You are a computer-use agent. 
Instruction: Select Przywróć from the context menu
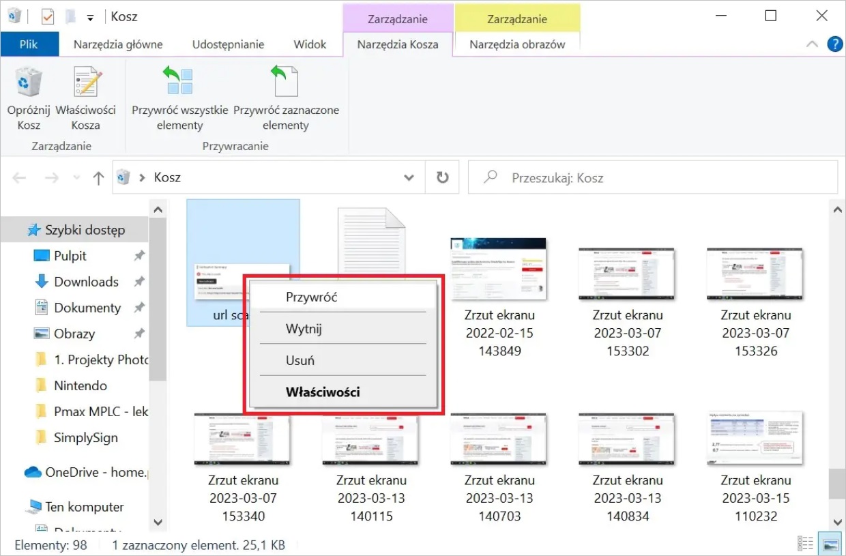(x=311, y=297)
